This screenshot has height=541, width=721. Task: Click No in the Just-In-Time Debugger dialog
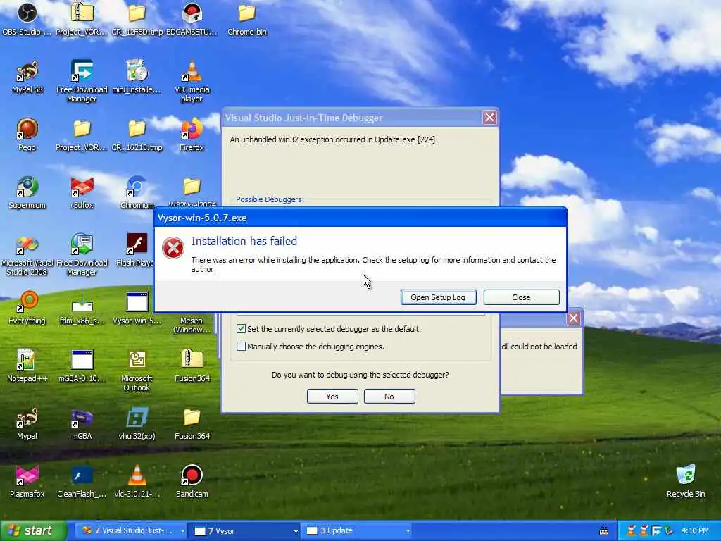389,397
